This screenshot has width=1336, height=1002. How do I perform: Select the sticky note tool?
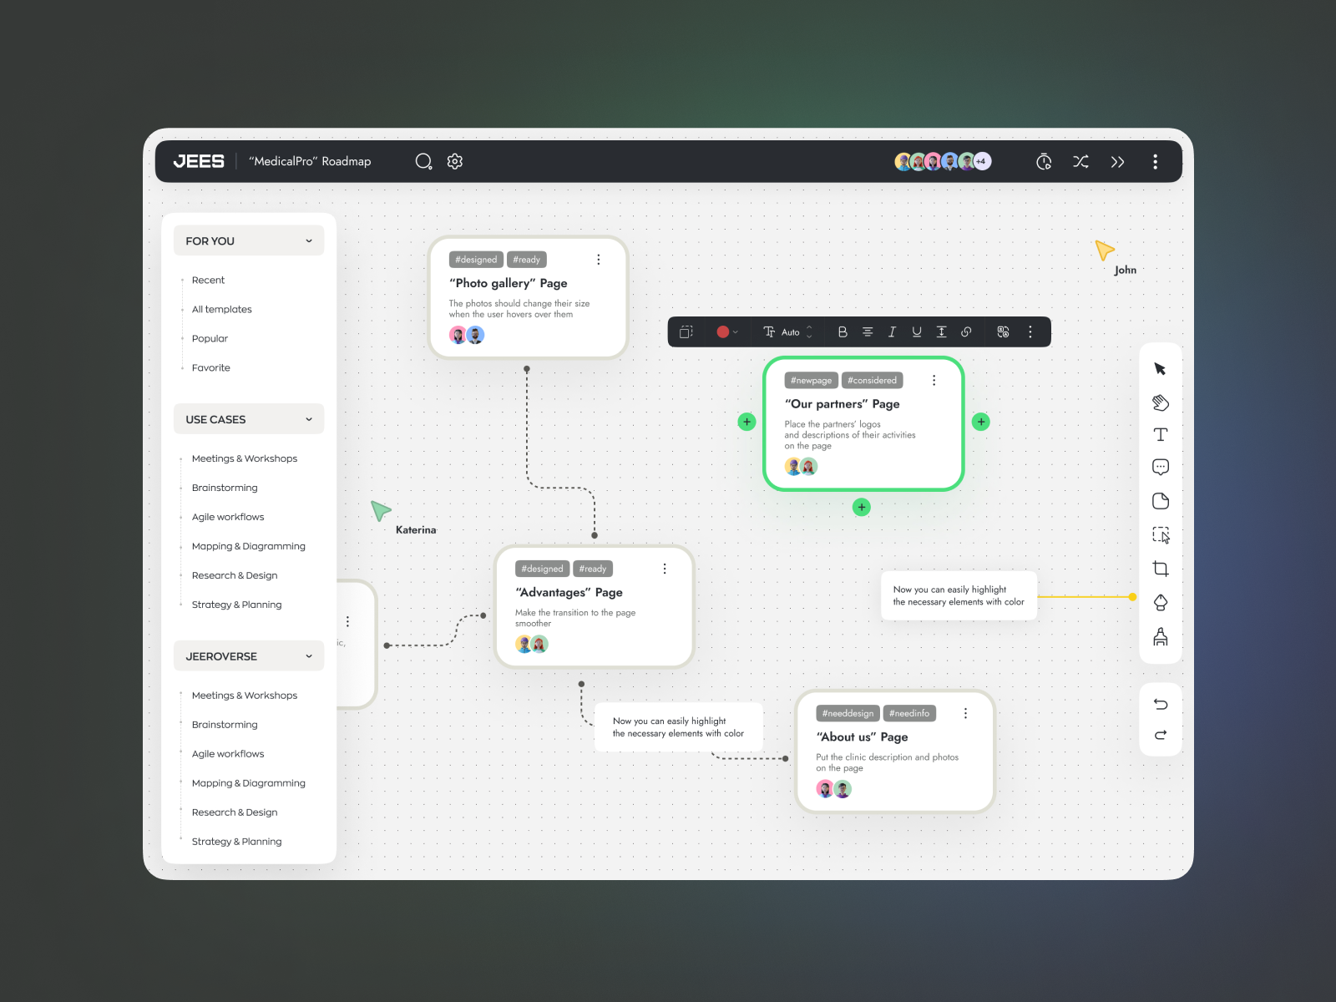click(1161, 501)
